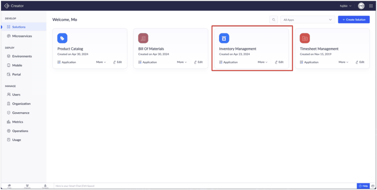Click the Inventory Management app icon
The image size is (377, 190).
click(224, 38)
